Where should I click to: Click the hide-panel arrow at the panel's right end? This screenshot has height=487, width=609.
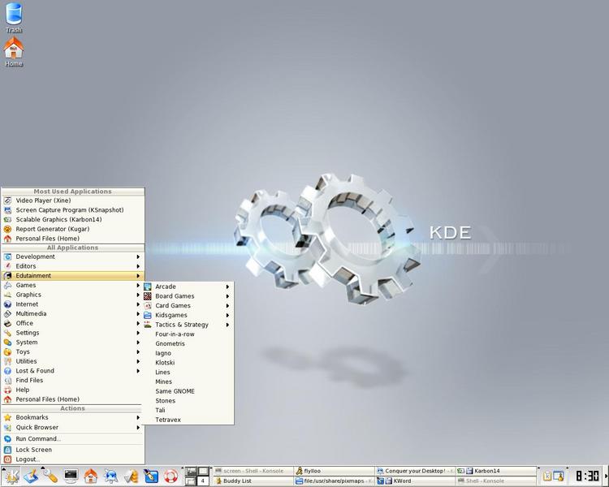(606, 476)
